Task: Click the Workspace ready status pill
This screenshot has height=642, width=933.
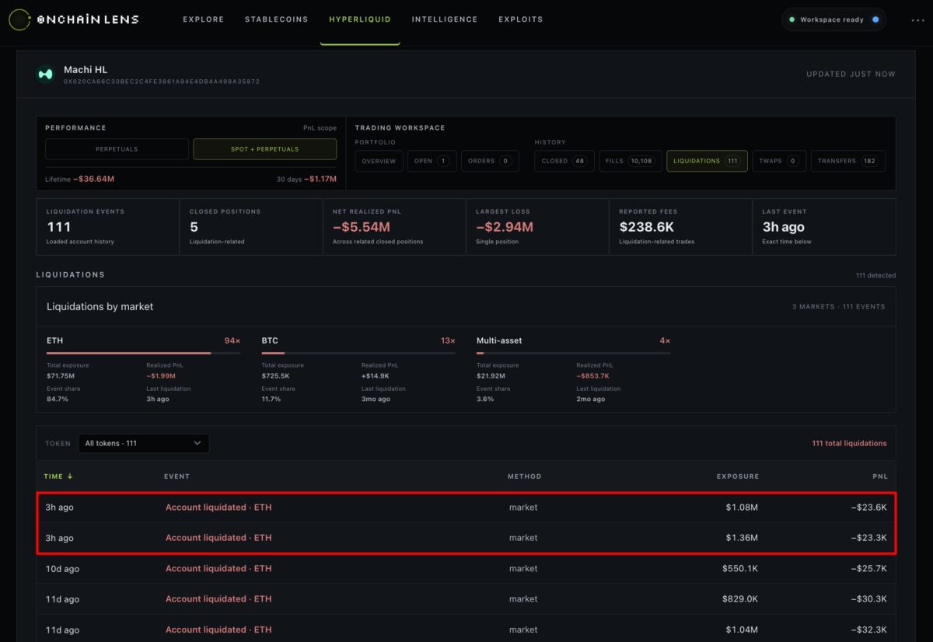Action: (834, 19)
